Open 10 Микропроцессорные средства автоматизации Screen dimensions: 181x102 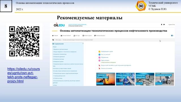(65, 73)
